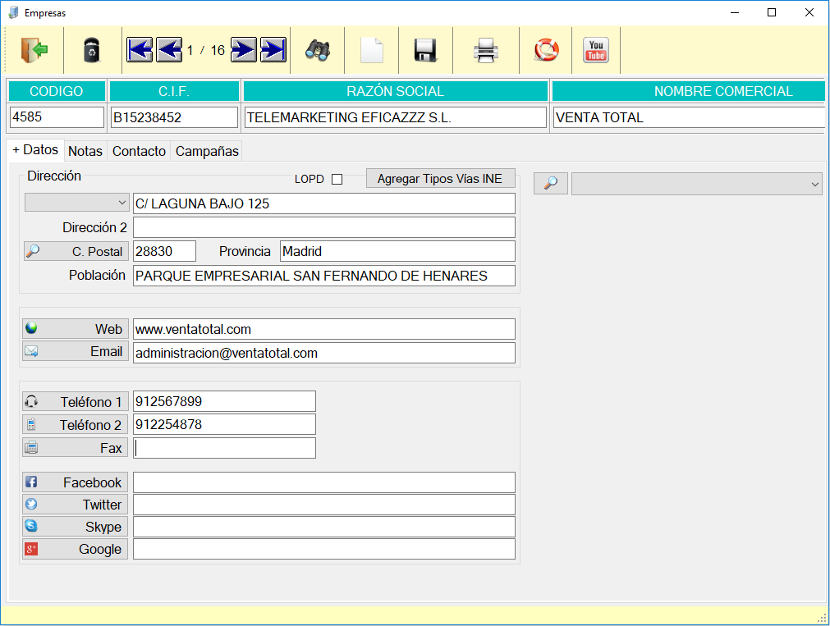The image size is (830, 626).
Task: Toggle the LOPD checkbox
Action: [x=337, y=180]
